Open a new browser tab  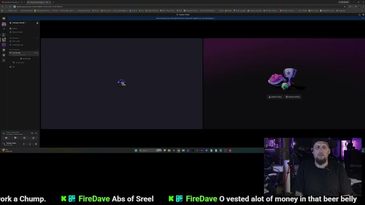(x=53, y=2)
